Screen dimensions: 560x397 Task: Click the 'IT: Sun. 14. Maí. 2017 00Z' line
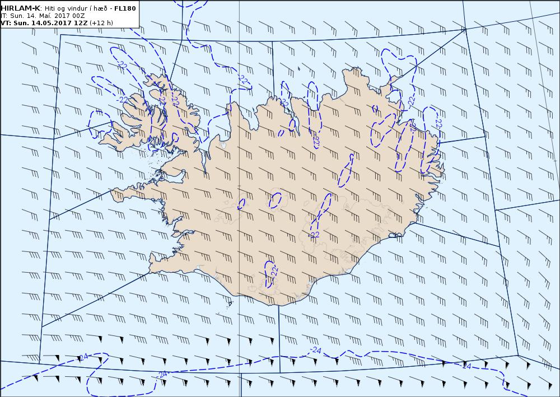(43, 16)
